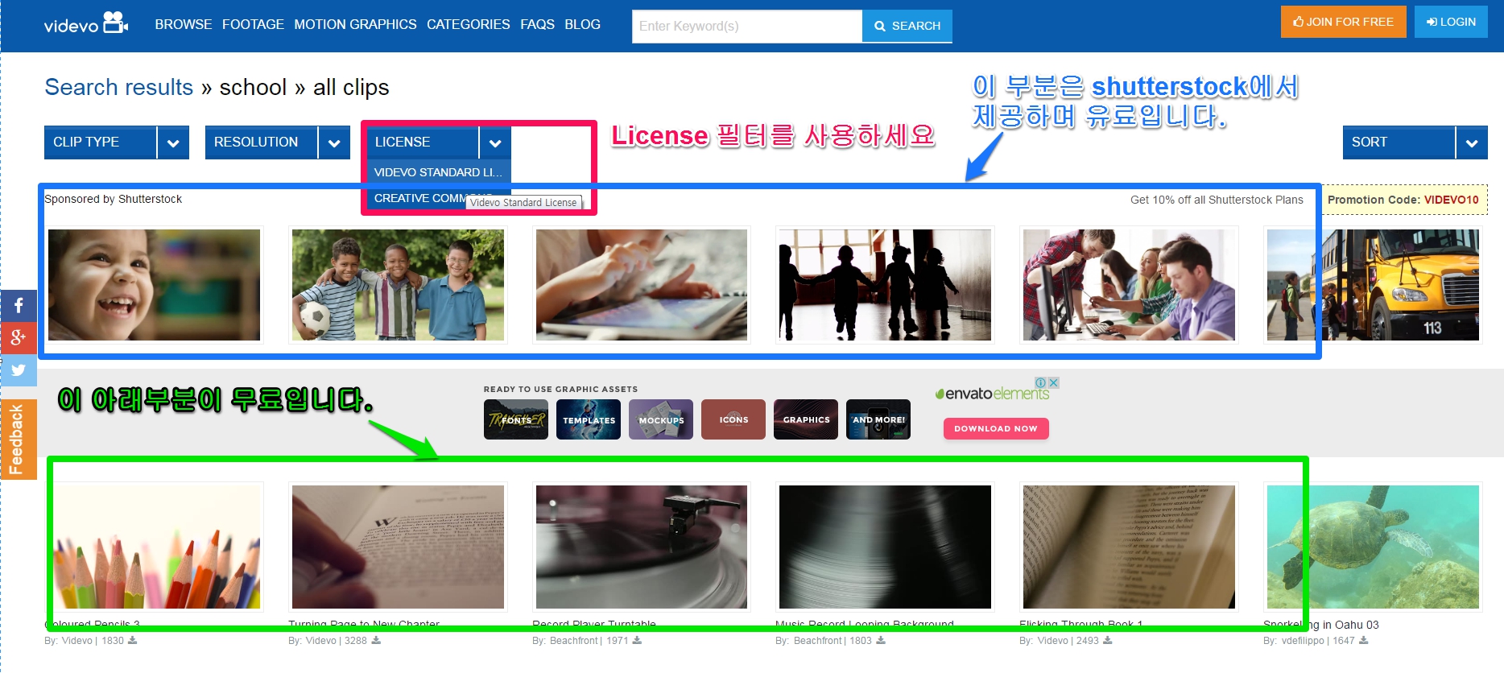Focus the Enter Keyword(s) search field
1504x673 pixels.
[x=746, y=26]
